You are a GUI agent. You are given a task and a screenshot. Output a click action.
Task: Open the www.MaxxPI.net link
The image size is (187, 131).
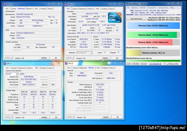[156, 64]
